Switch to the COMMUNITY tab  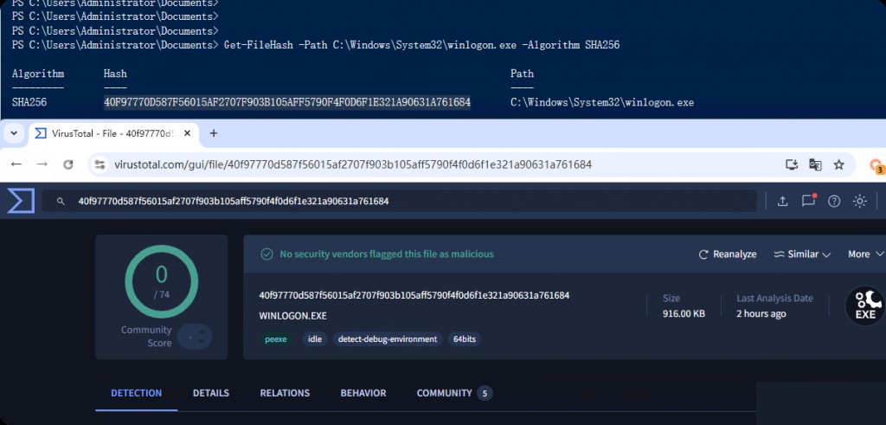click(454, 393)
